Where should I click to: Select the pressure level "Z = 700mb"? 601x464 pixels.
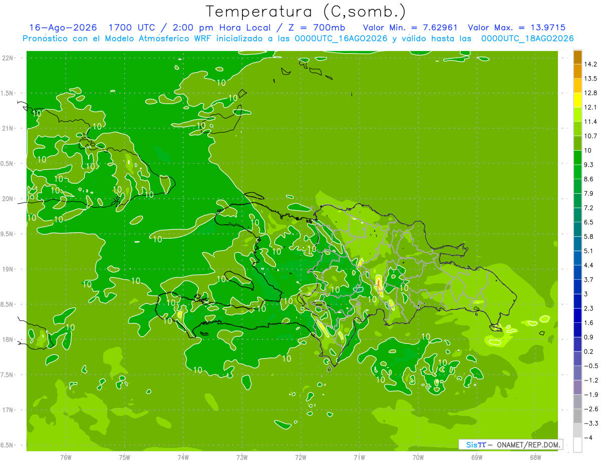coord(318,28)
